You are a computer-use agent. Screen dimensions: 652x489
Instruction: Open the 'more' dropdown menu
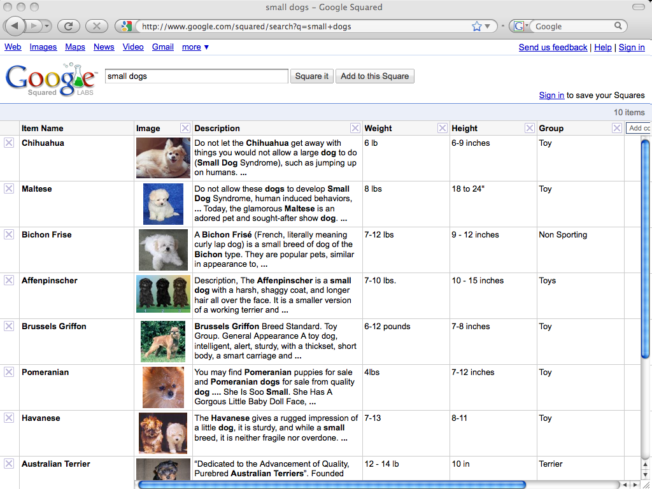[195, 47]
